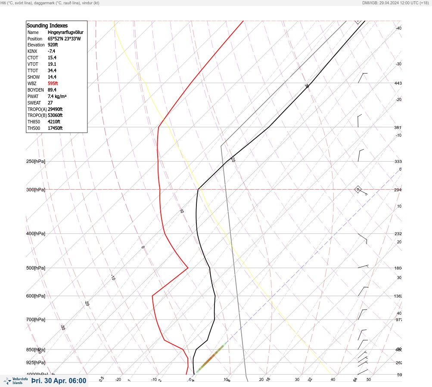Click the VTOT value 19.1
The width and height of the screenshot is (432, 387).
(52, 64)
